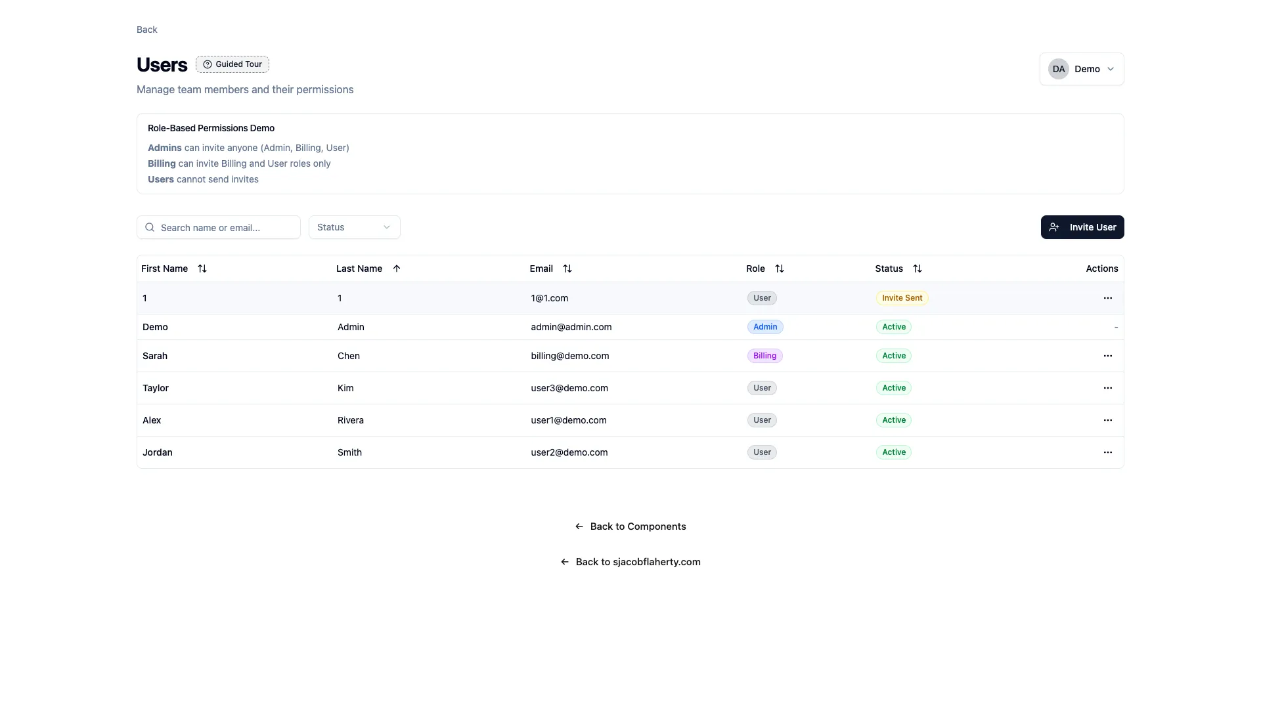Click the DA avatar circle

(x=1058, y=69)
